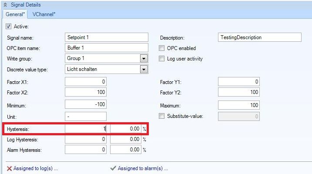Click the Description text field

coord(259,37)
